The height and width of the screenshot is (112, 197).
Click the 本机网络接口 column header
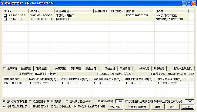tap(15, 79)
